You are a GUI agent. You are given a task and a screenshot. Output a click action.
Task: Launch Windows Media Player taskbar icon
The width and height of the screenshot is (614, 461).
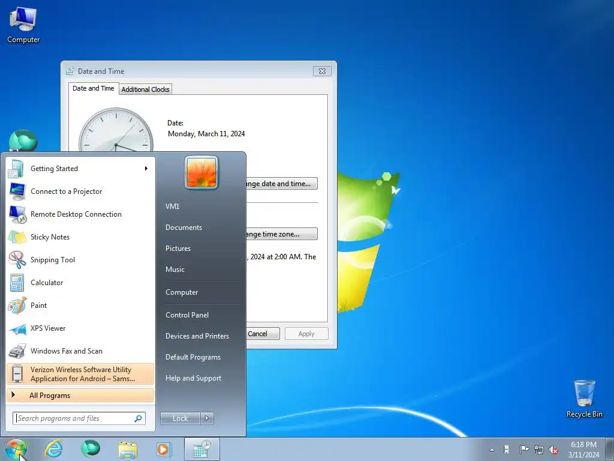click(x=164, y=449)
